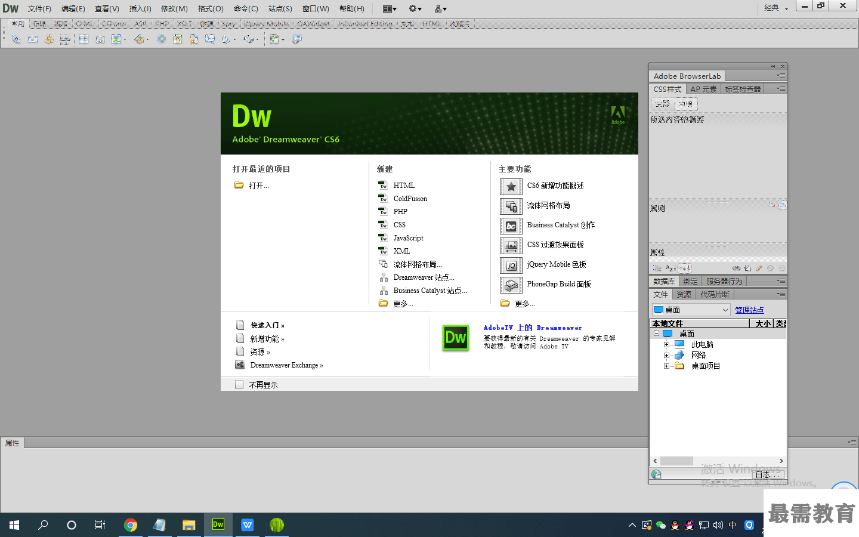Open the 经典 workspace switcher dropdown

coord(776,8)
